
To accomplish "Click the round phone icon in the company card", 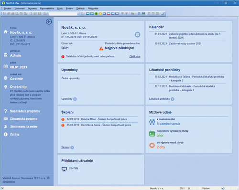I will coord(137,34).
